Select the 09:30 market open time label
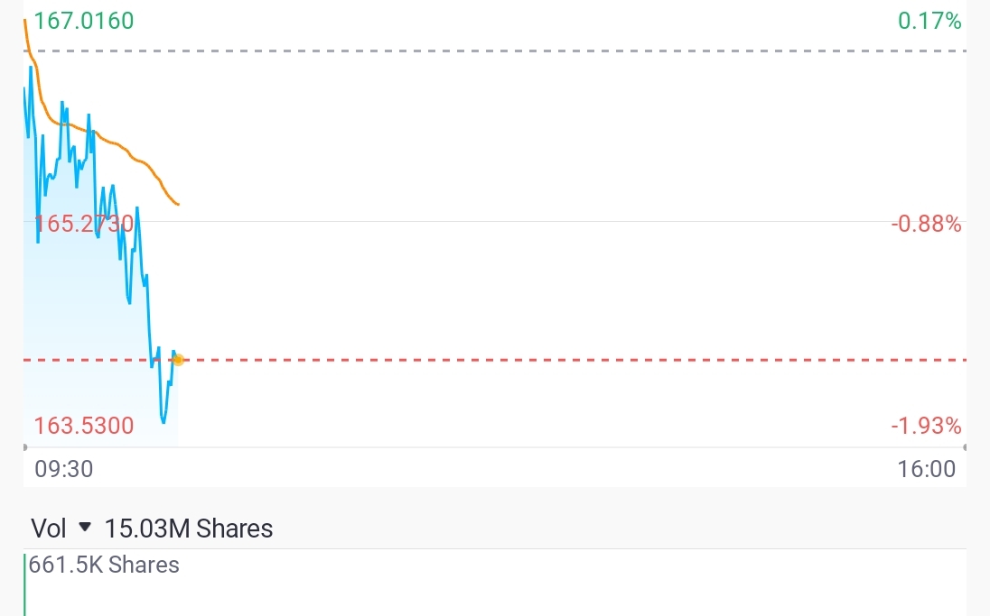Image resolution: width=990 pixels, height=616 pixels. pyautogui.click(x=64, y=469)
